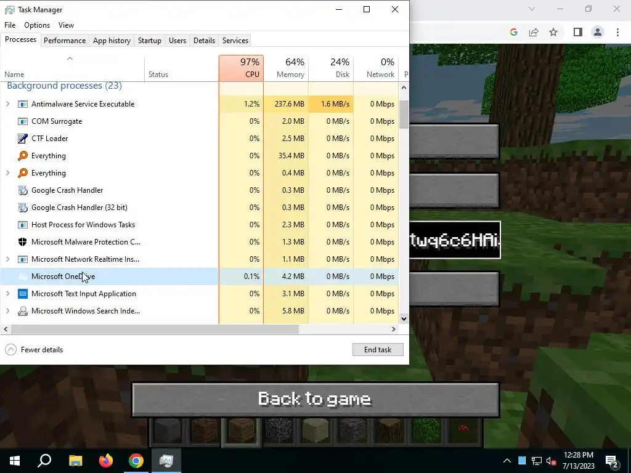Switch to the Startup tab
631x473 pixels.
pos(150,41)
